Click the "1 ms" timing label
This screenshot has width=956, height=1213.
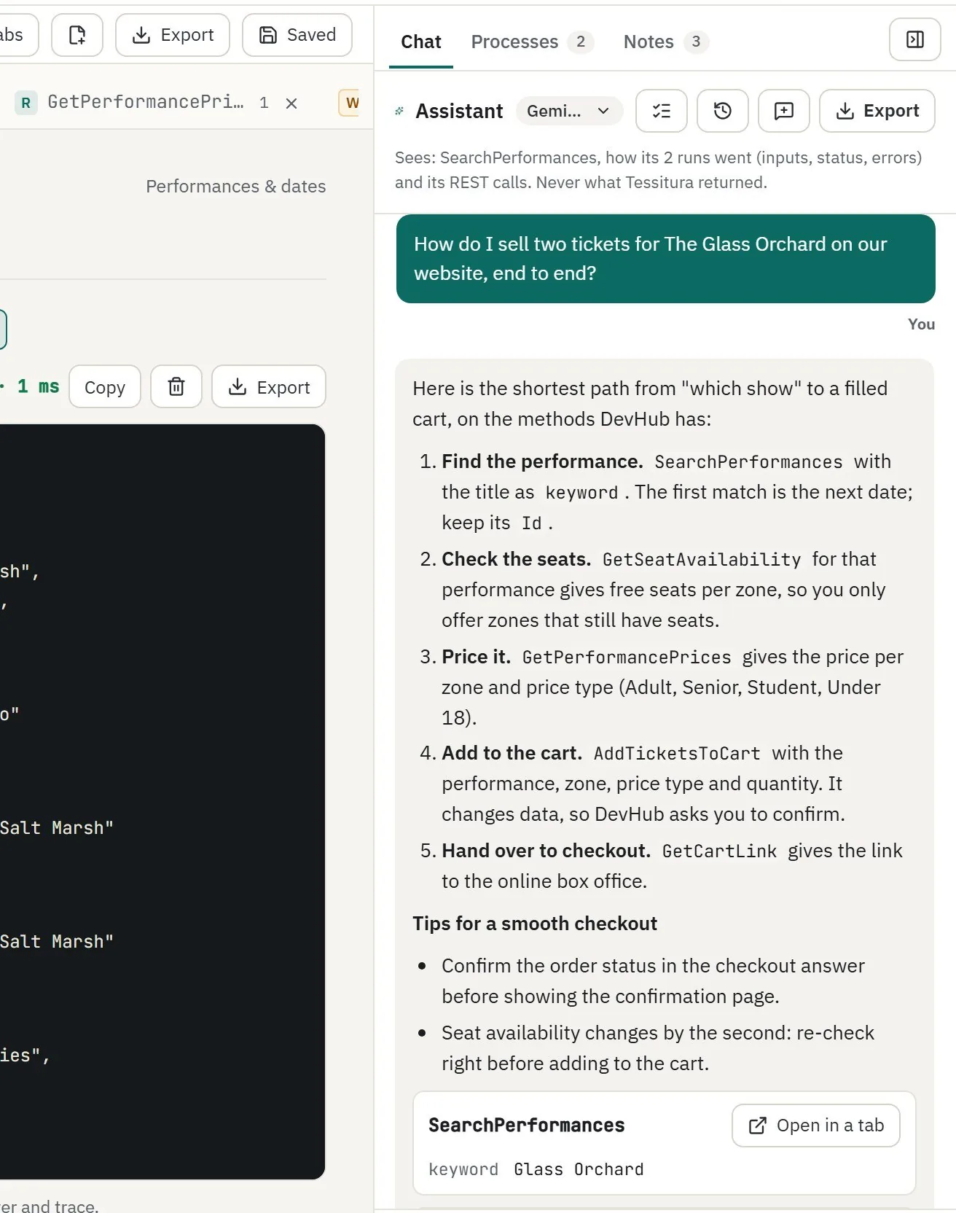click(38, 386)
